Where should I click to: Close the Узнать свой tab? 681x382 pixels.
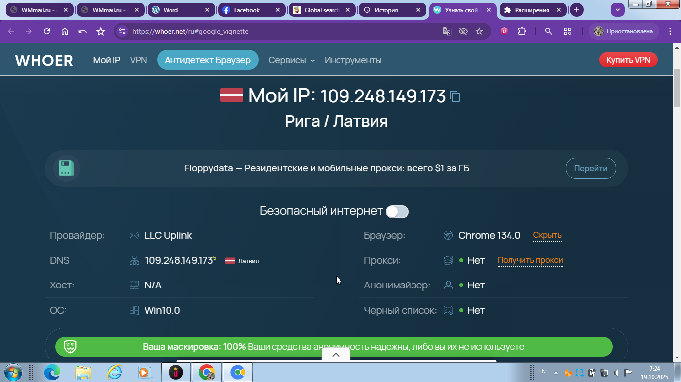[489, 10]
